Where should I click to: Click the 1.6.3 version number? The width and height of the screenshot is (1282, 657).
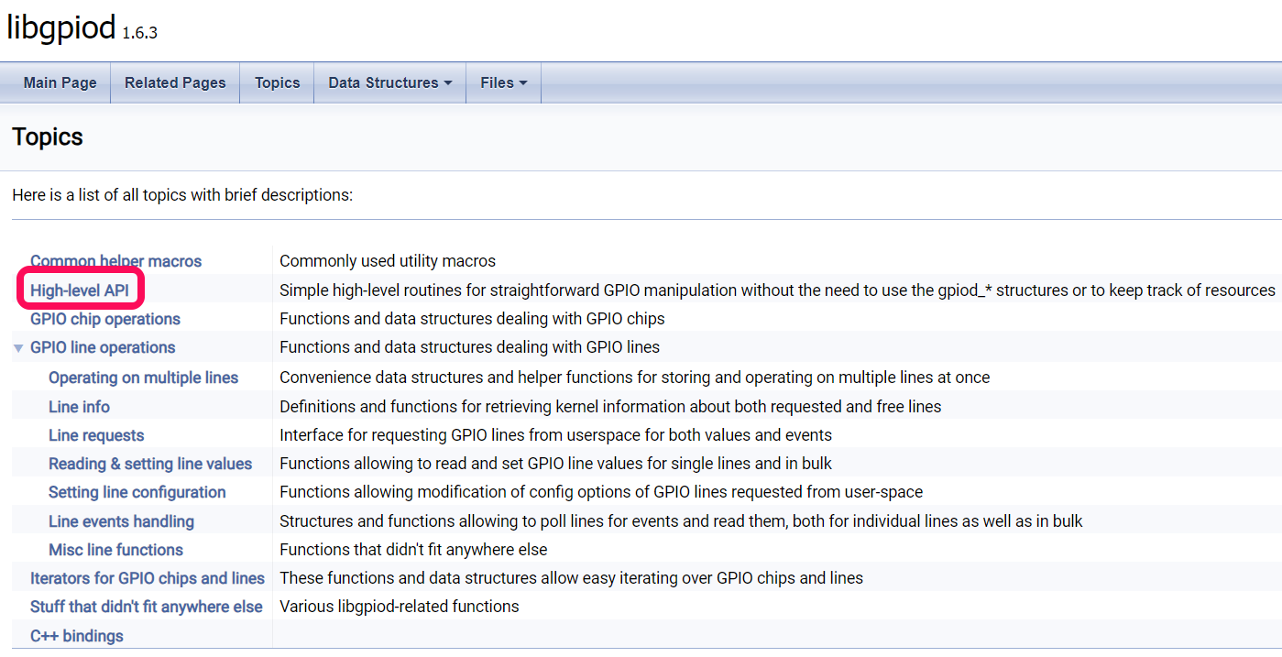click(140, 33)
